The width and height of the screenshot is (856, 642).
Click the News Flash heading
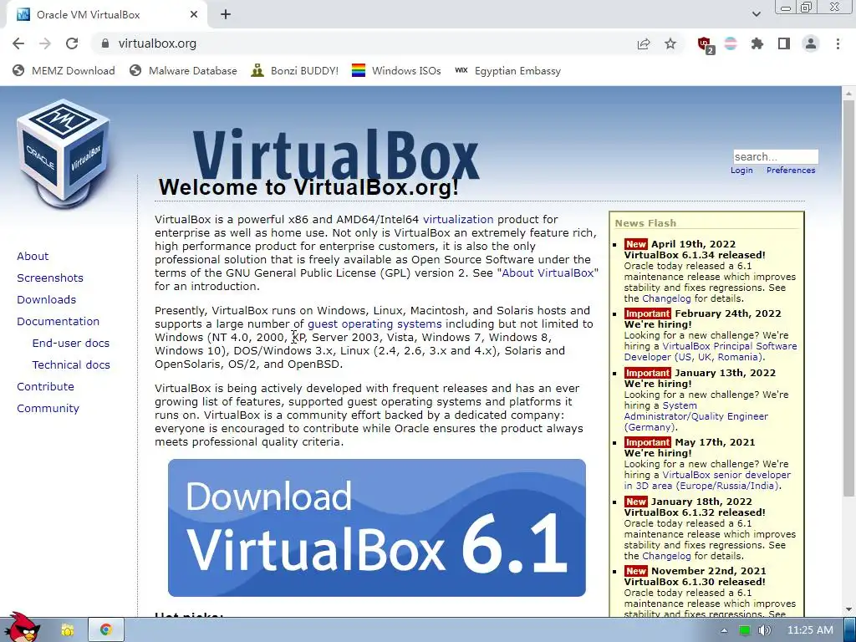point(645,222)
